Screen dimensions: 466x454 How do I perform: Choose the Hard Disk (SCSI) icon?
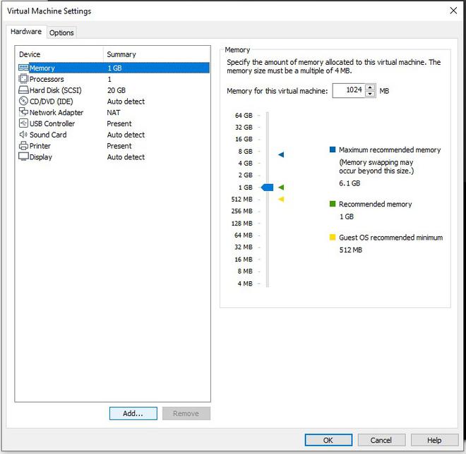pyautogui.click(x=23, y=90)
